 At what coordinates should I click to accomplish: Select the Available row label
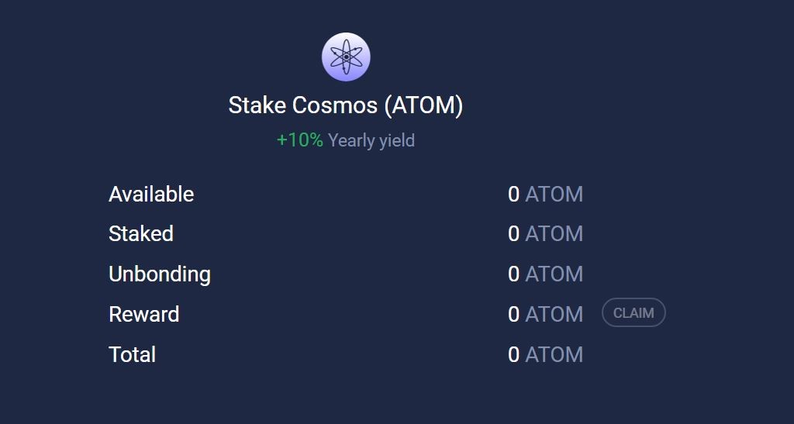point(151,195)
